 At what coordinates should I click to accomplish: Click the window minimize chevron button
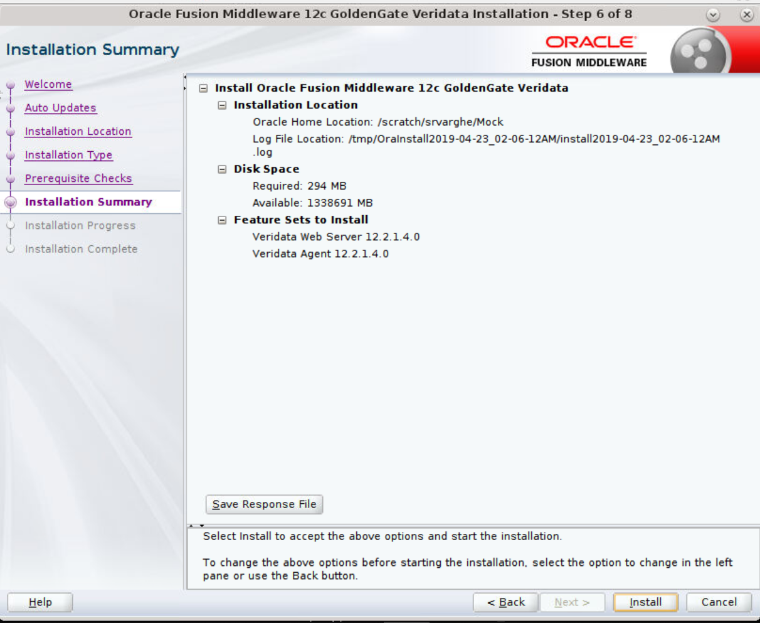713,15
